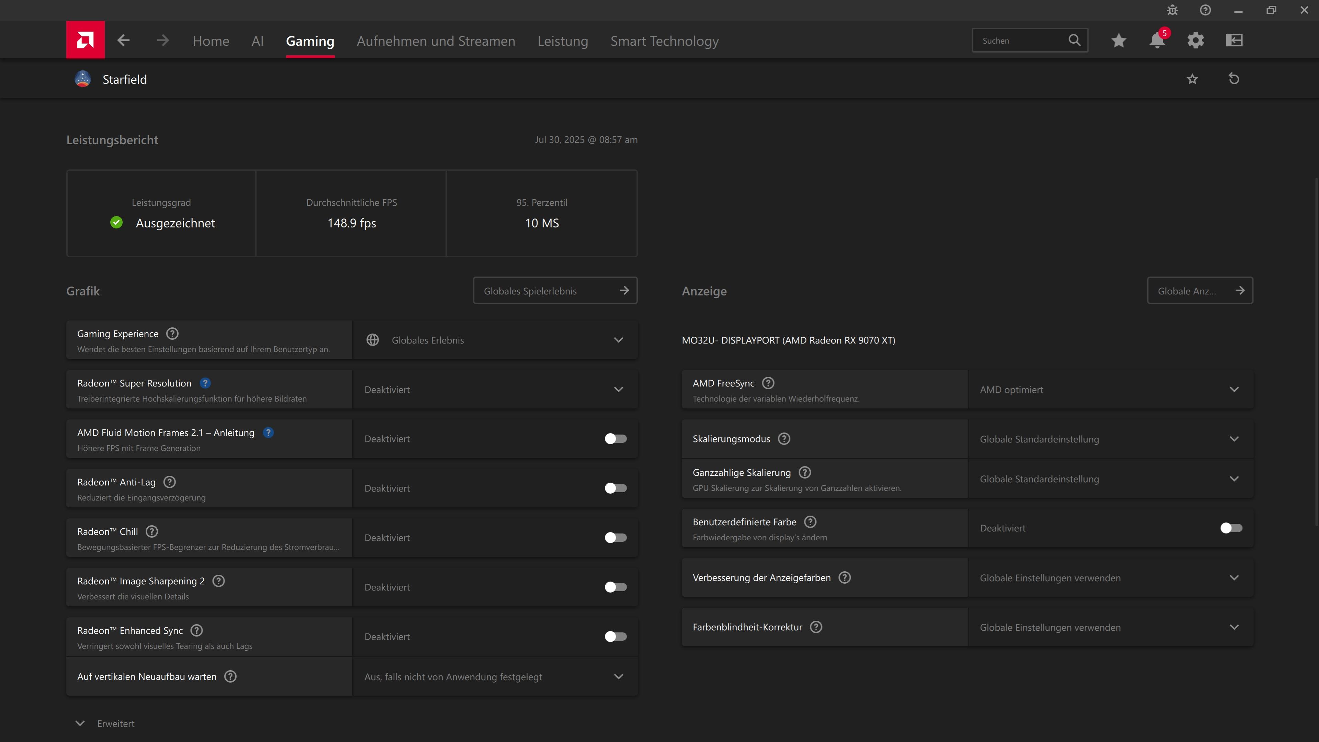Click the Globale Anz... button
This screenshot has height=742, width=1319.
tap(1200, 291)
